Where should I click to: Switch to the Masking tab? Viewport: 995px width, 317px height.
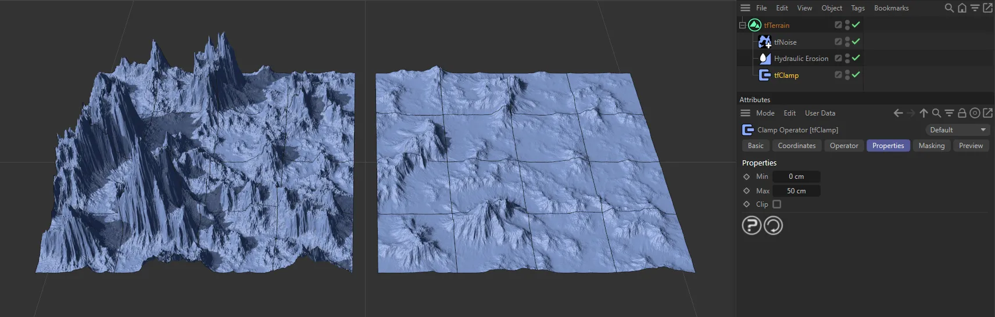pyautogui.click(x=931, y=146)
